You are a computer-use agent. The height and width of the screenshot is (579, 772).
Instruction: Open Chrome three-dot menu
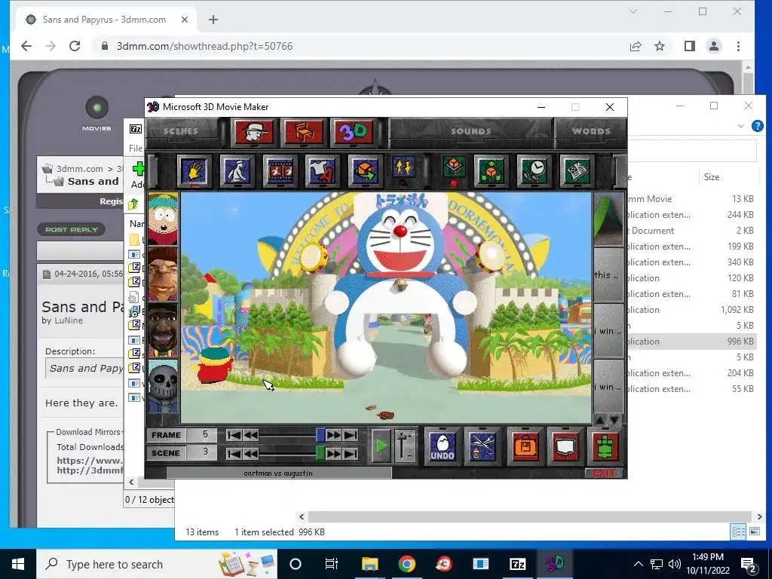click(x=738, y=46)
